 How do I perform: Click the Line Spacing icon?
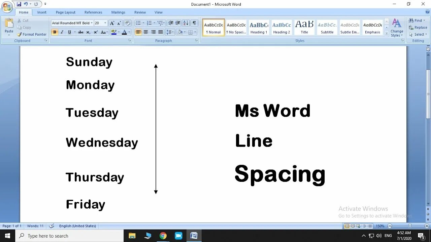pyautogui.click(x=170, y=32)
